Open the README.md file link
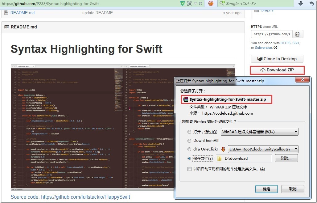 (x=23, y=13)
